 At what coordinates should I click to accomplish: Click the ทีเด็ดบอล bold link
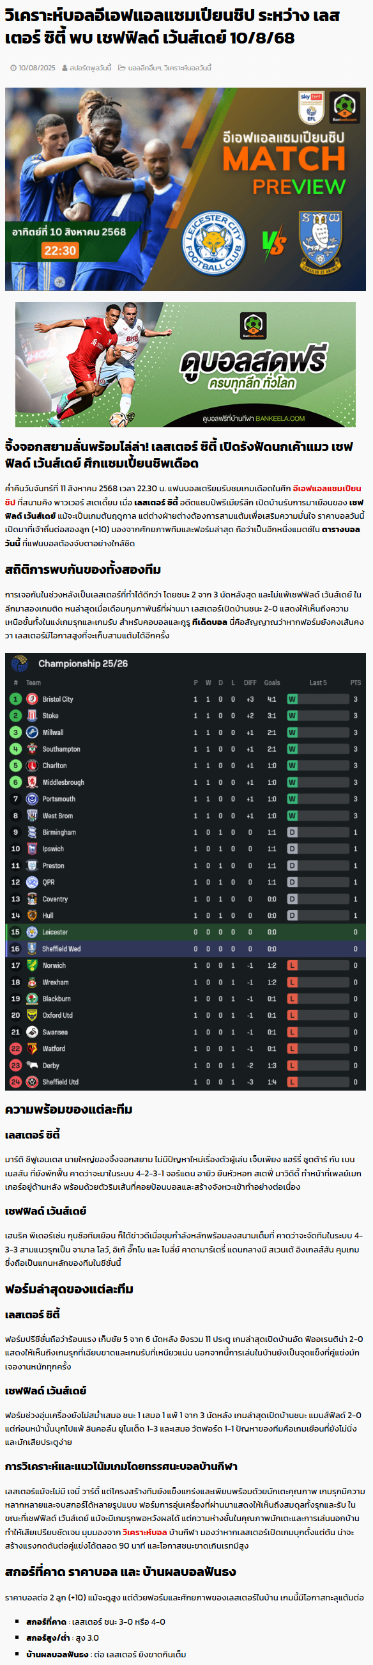pyautogui.click(x=209, y=622)
